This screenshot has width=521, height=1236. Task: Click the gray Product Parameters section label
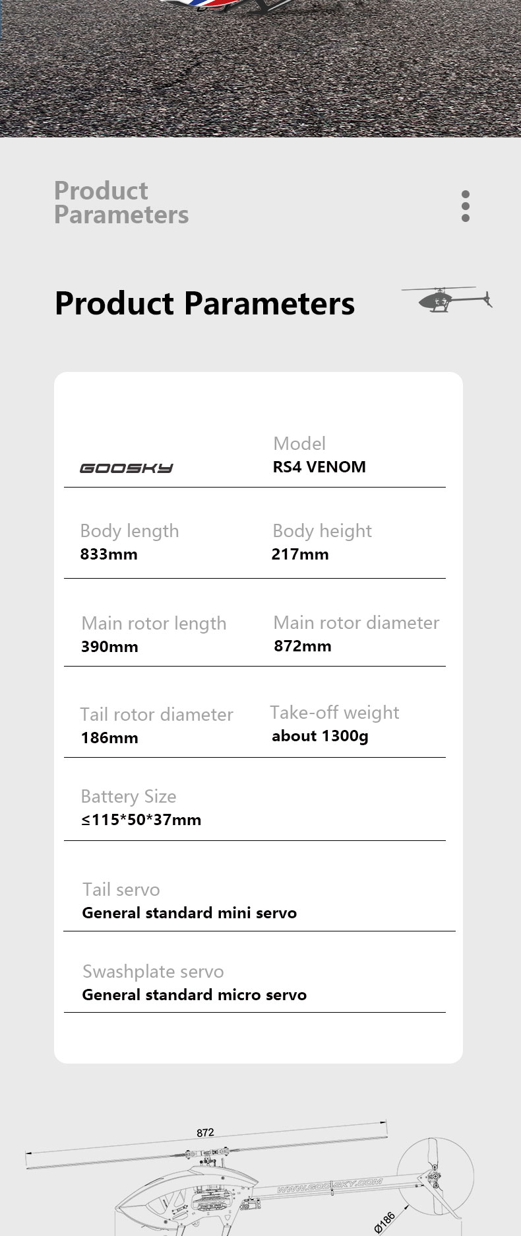(x=121, y=203)
